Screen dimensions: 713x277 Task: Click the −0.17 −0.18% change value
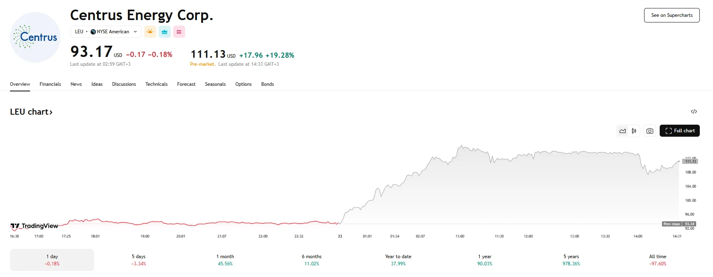(149, 55)
